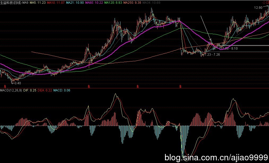
Task: Click the 12.90 high price marker
Action: [258, 8]
